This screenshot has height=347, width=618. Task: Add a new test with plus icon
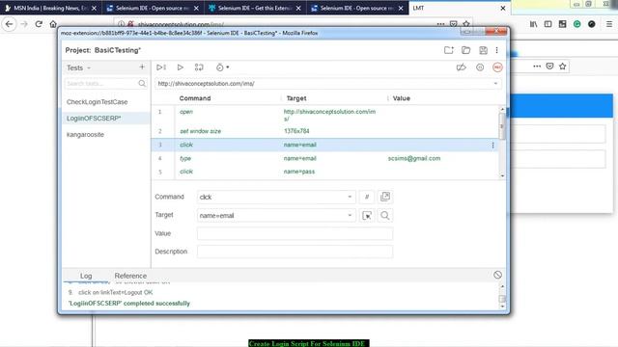tap(142, 67)
